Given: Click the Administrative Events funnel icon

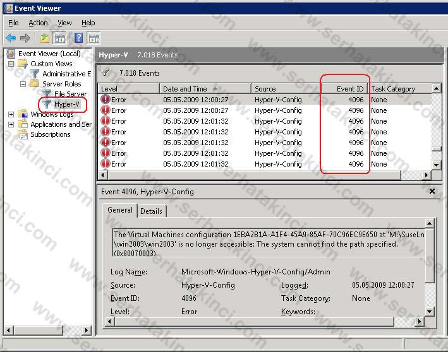Looking at the screenshot, I should pos(34,74).
